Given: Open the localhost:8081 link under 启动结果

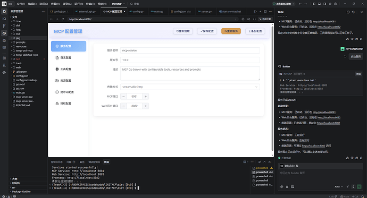Looking at the screenshot, I should point(324,112).
